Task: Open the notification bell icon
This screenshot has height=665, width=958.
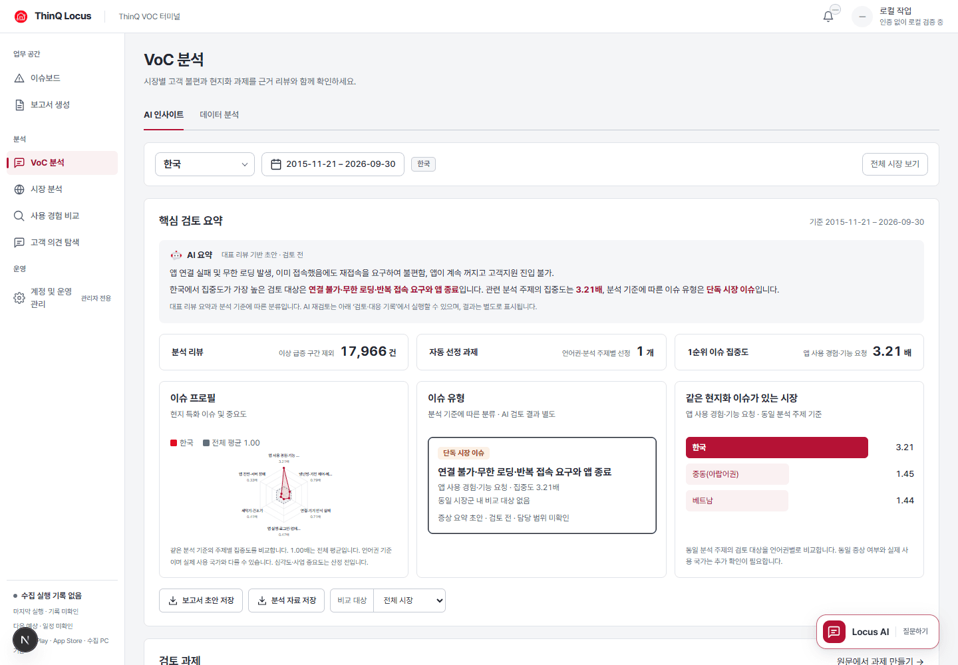Action: coord(828,17)
